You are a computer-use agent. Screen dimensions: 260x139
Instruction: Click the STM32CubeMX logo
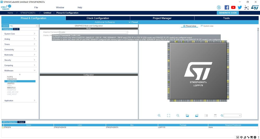(6, 8)
